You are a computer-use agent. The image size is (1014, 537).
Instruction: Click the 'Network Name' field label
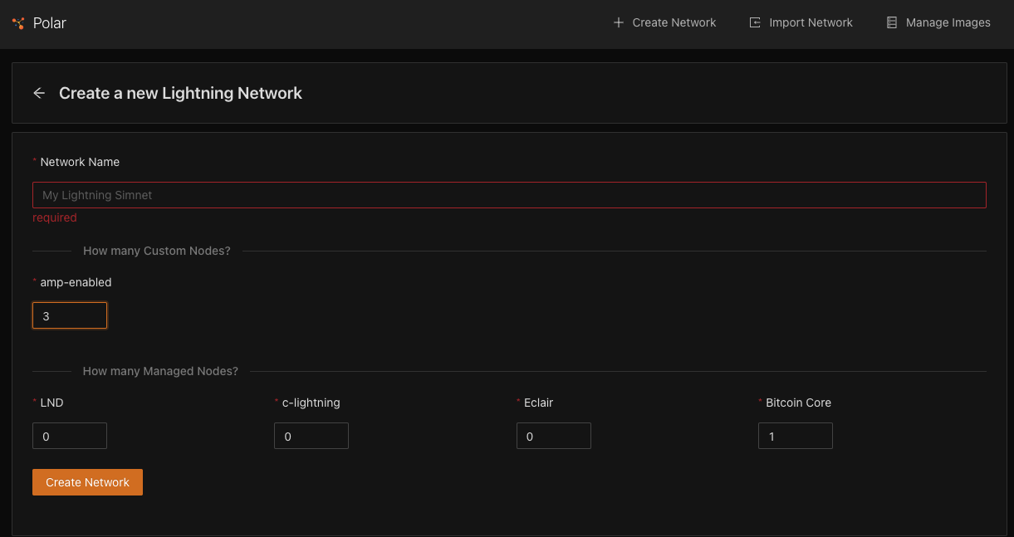pos(80,162)
